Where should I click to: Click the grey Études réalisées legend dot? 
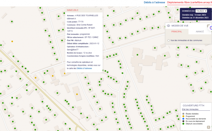(183, 114)
